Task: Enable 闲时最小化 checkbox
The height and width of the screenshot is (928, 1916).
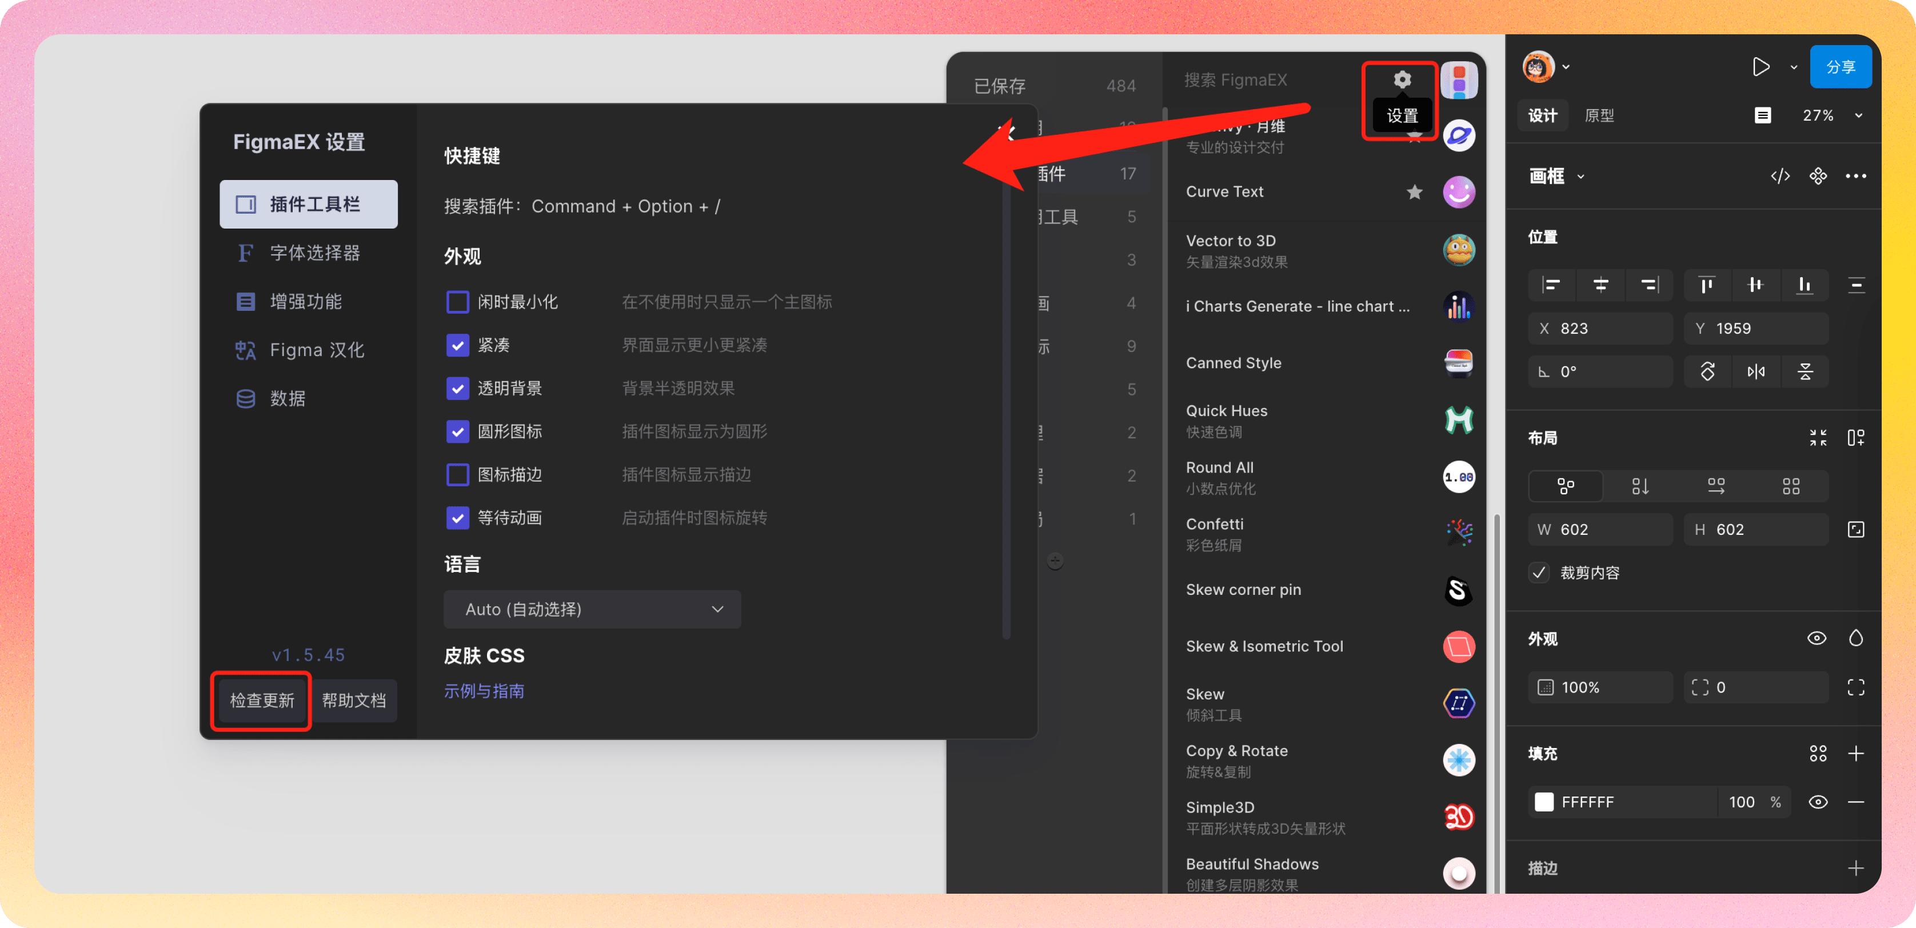Action: [x=457, y=302]
